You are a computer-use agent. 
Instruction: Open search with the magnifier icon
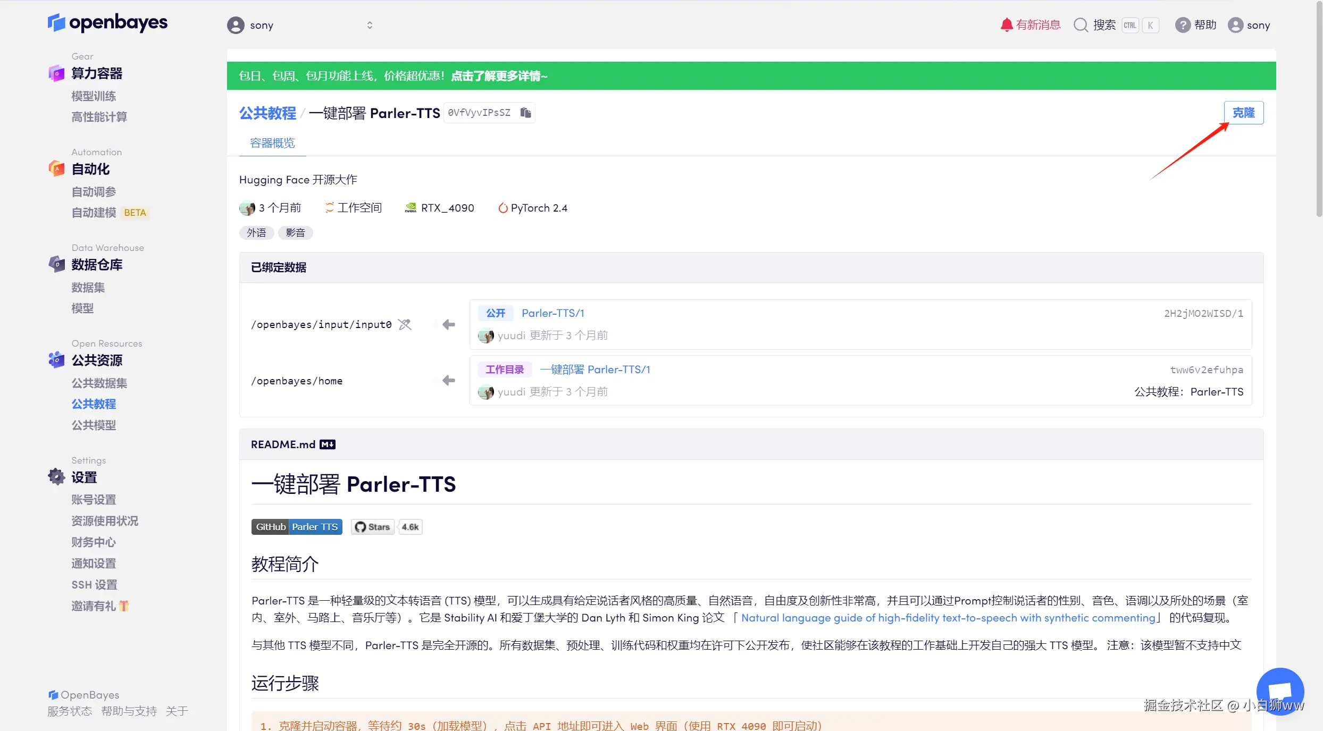click(1080, 25)
